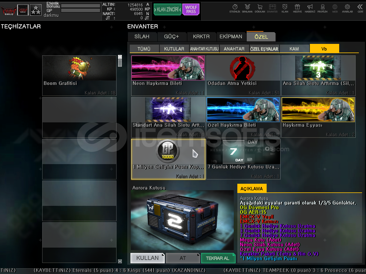
Task: Click the clan emblem next to logo
Action: point(23,10)
